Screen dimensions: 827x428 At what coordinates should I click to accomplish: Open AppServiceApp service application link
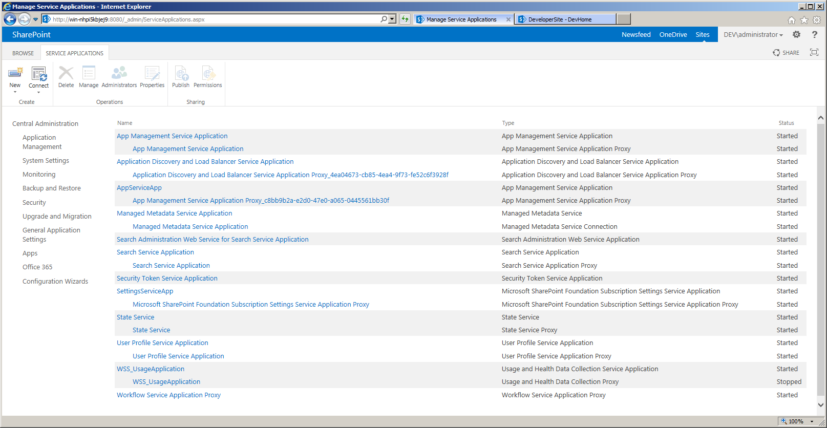(139, 187)
